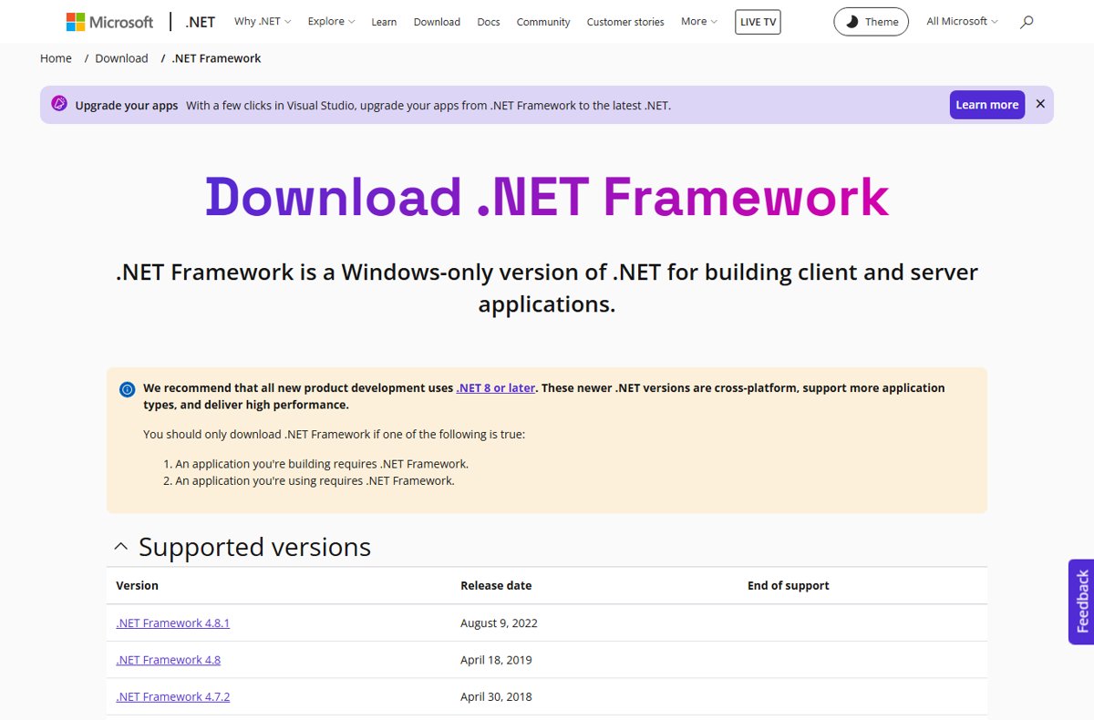Open the search magnifier icon

[x=1027, y=22]
